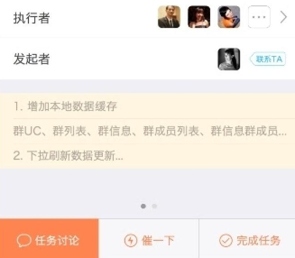Open the first executor's avatar, man in suit

[169, 17]
